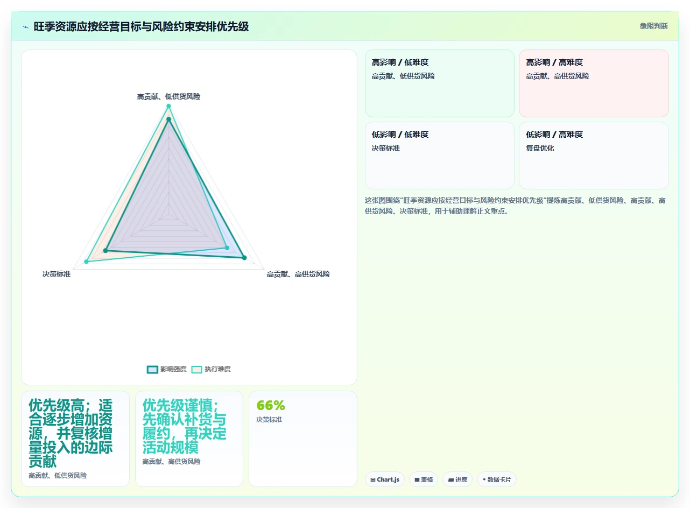Click the 执行难度 data point at the radar's top vertex
690x508 pixels.
[168, 106]
